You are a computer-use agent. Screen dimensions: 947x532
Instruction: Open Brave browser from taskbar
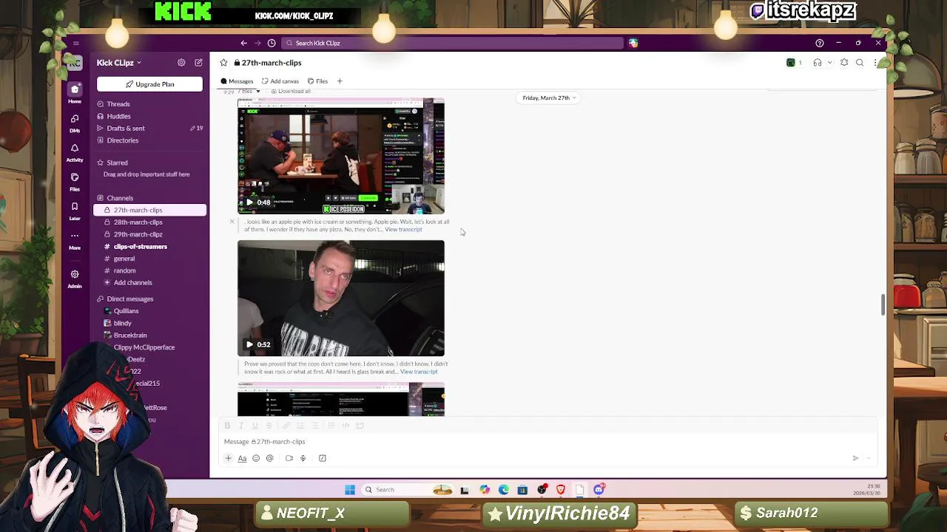point(561,489)
